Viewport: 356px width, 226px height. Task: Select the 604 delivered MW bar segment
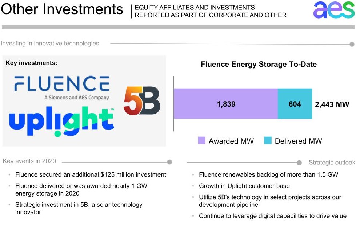click(x=295, y=104)
